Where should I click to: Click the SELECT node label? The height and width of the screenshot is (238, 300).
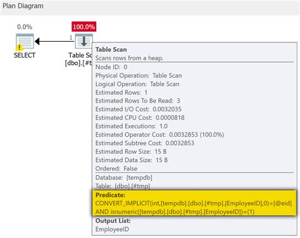[25, 55]
